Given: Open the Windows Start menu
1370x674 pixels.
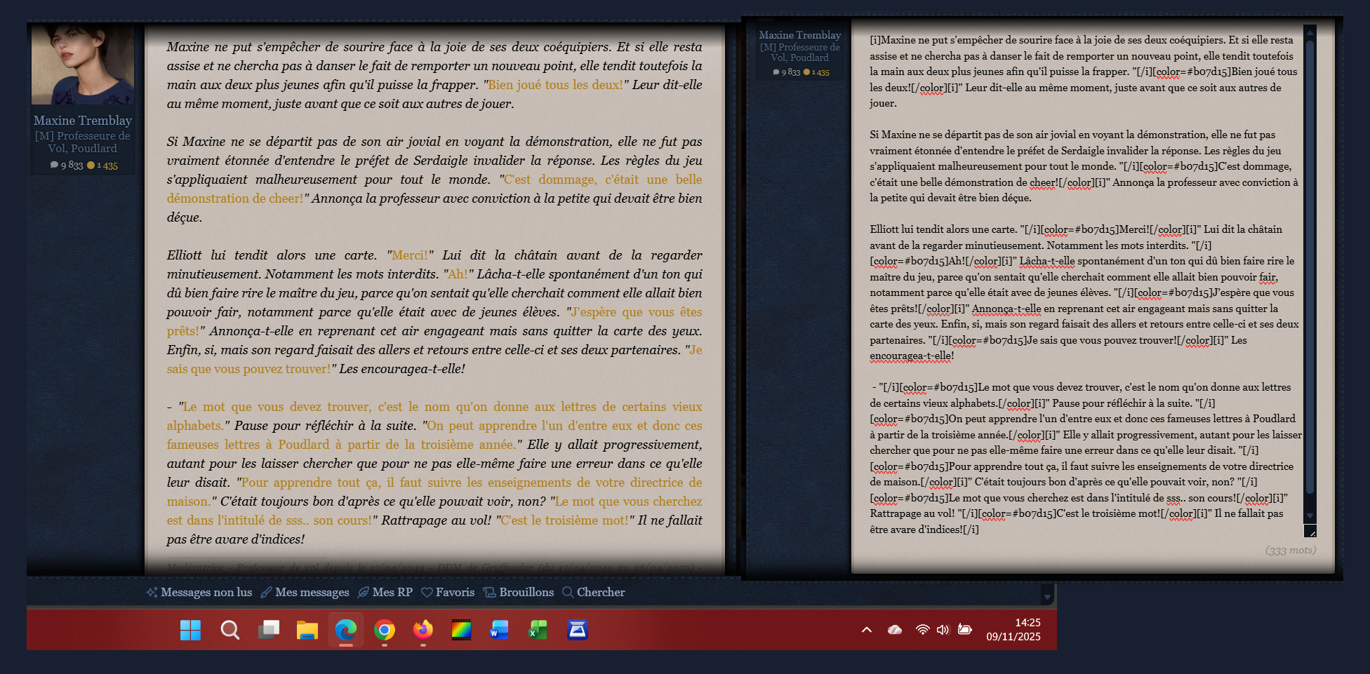Looking at the screenshot, I should (190, 630).
